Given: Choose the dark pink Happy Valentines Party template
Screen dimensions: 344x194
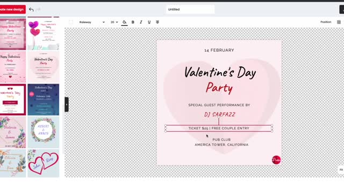Looking at the screenshot, I should coord(13,34).
